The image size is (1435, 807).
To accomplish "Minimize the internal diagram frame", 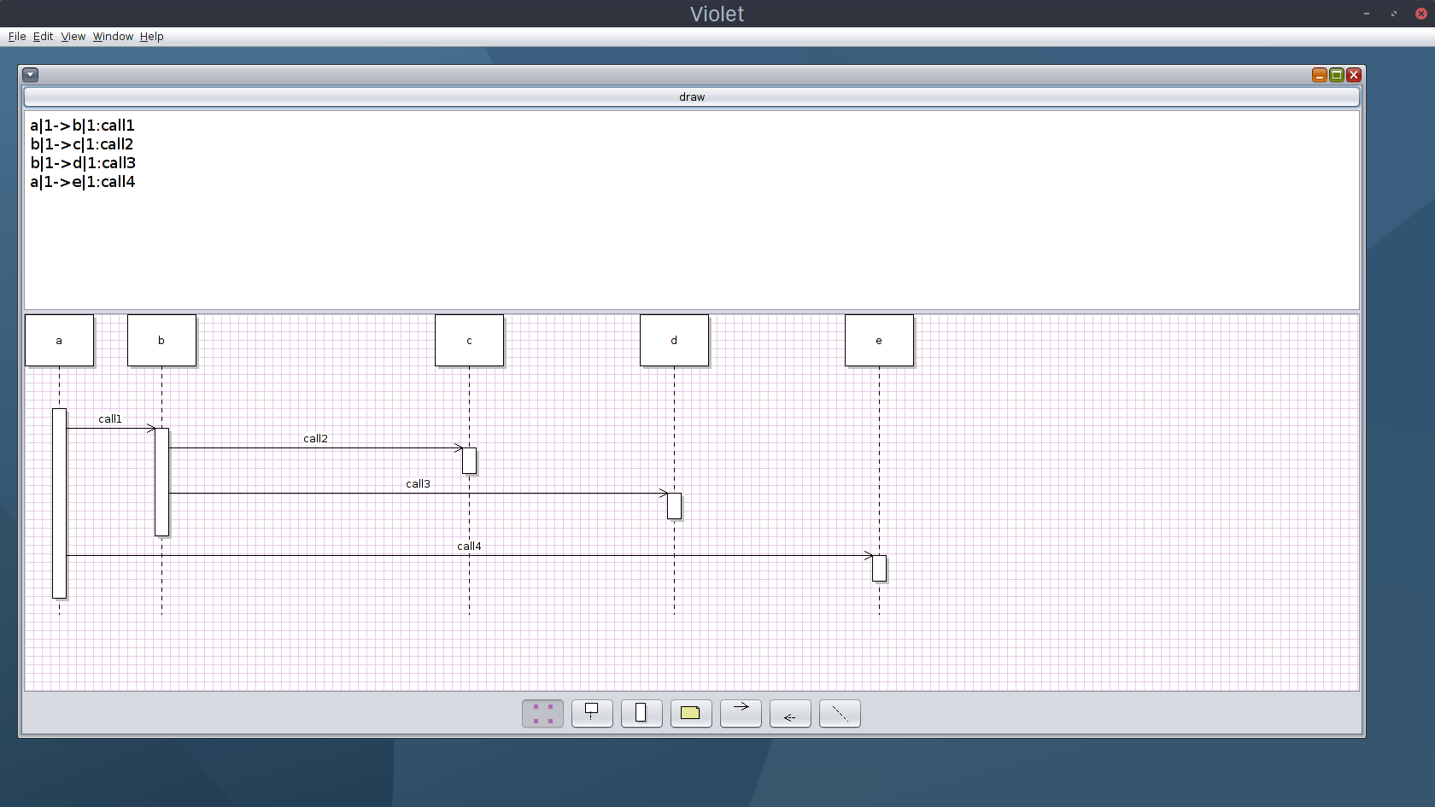I will point(1320,75).
